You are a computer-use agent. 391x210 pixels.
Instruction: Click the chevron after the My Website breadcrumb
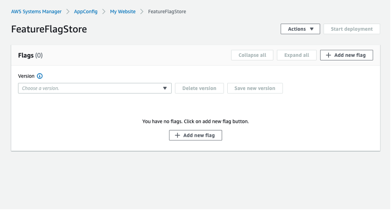coord(142,12)
